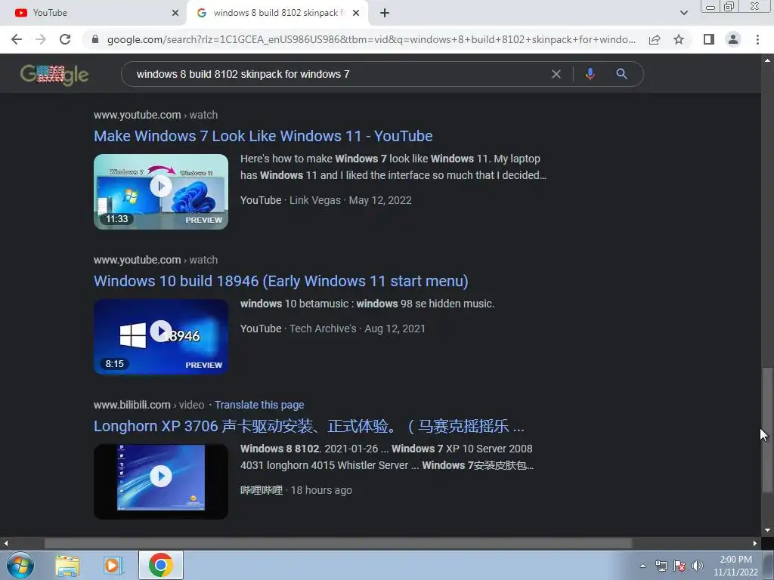Reload the current page
The height and width of the screenshot is (580, 774).
click(x=65, y=39)
